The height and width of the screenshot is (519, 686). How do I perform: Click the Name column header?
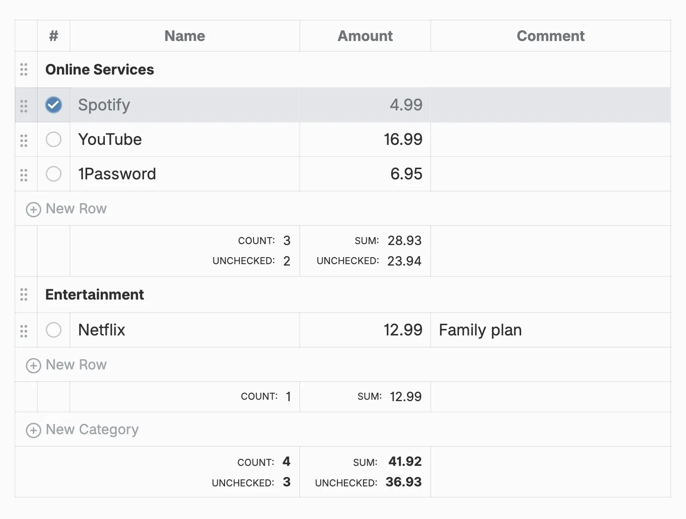point(185,36)
